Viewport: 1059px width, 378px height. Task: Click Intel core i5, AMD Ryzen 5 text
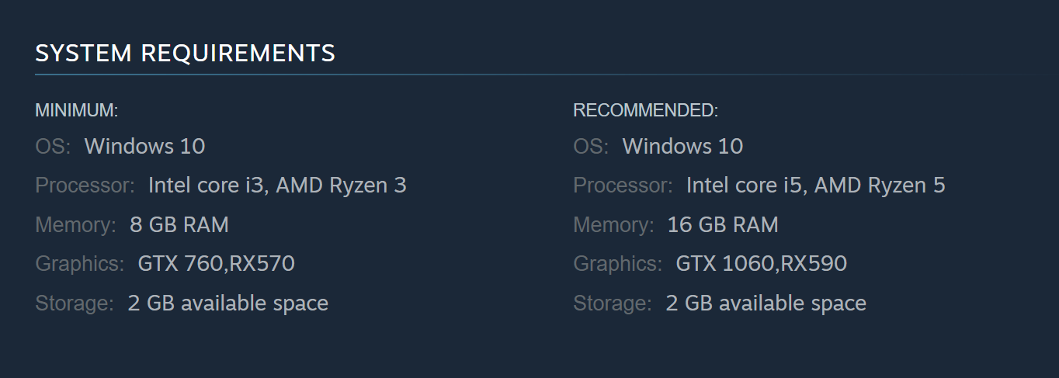tap(815, 186)
